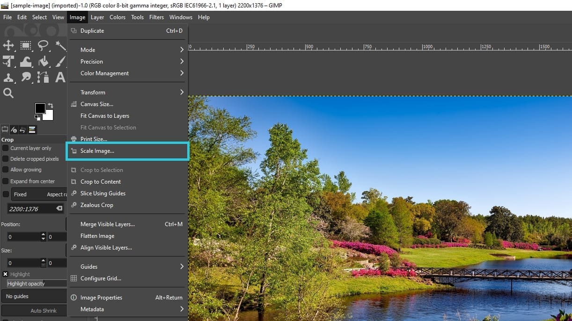Select the Rectangle Select tool
This screenshot has width=572, height=321.
point(26,46)
